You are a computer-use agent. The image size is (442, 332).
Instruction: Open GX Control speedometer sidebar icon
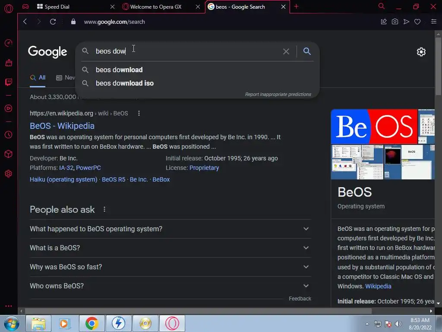click(9, 43)
